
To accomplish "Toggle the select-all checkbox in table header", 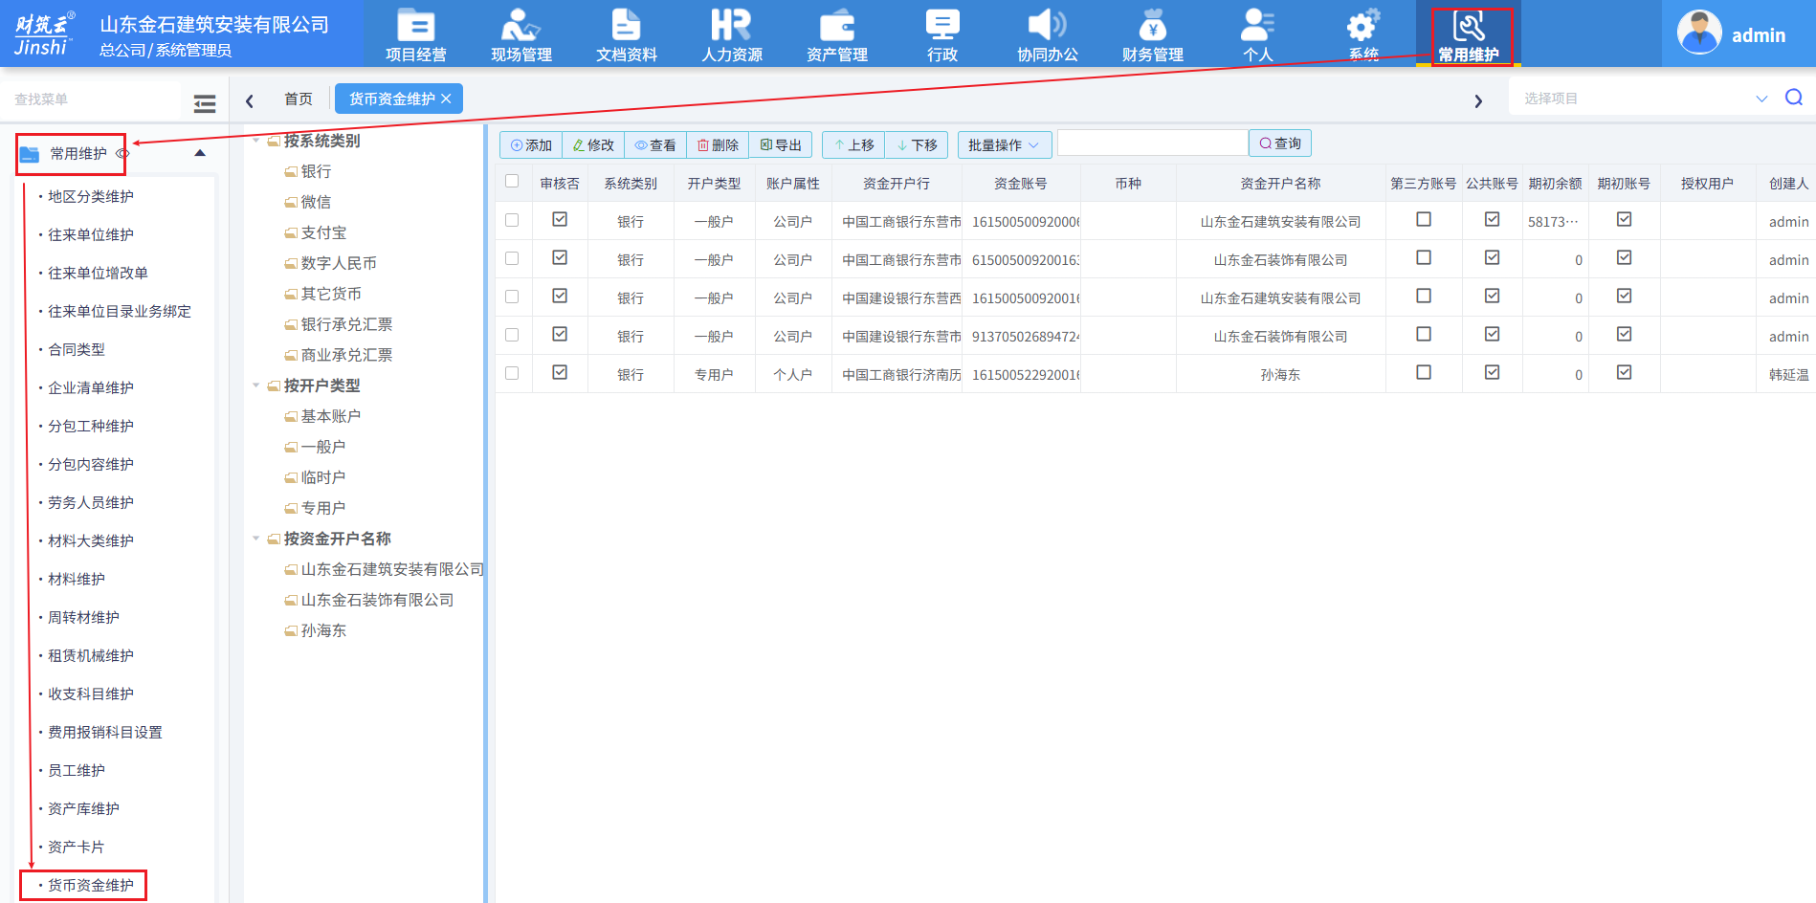I will pos(512,182).
